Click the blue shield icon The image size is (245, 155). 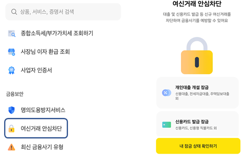[x=11, y=110]
